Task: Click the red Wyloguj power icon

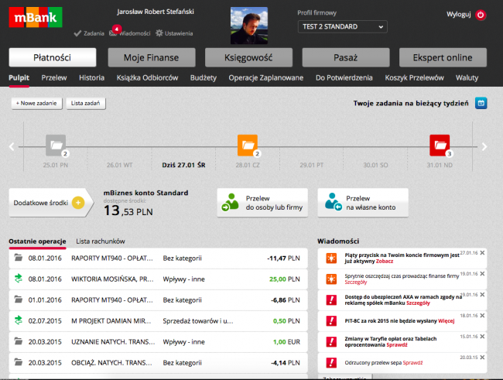Action: click(481, 15)
